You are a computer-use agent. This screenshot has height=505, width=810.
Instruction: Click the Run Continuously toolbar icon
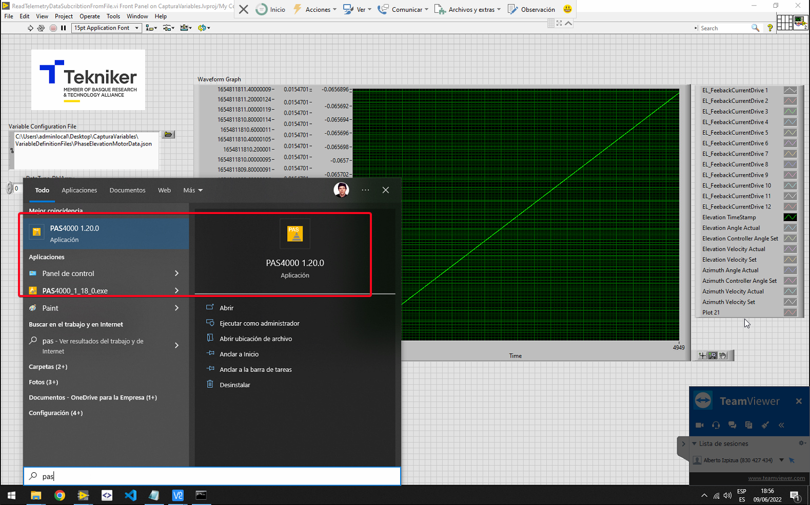41,28
